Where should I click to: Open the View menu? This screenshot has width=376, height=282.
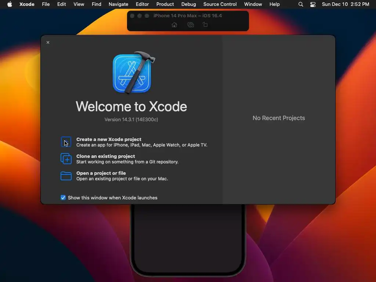pyautogui.click(x=79, y=4)
